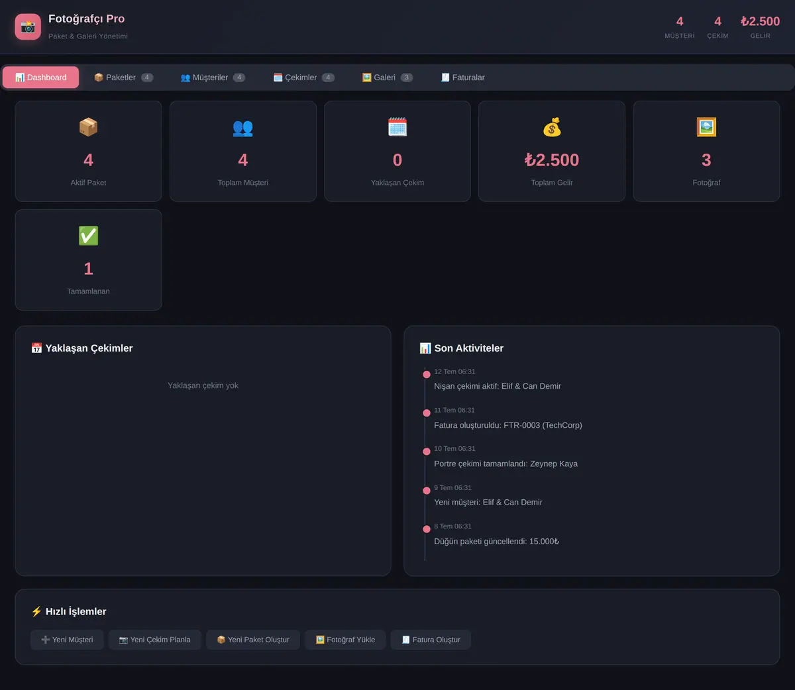
Task: Click the picture icon on Fotoğraf card
Action: click(706, 126)
